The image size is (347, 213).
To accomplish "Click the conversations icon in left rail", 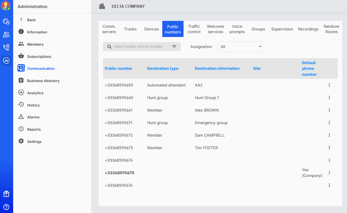I will click(6, 21).
